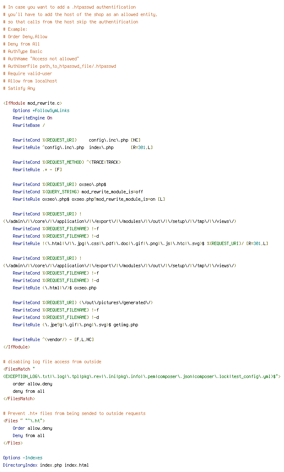Click the closing '</IfModule>' tag
This screenshot has width=284, height=472.
point(16,347)
